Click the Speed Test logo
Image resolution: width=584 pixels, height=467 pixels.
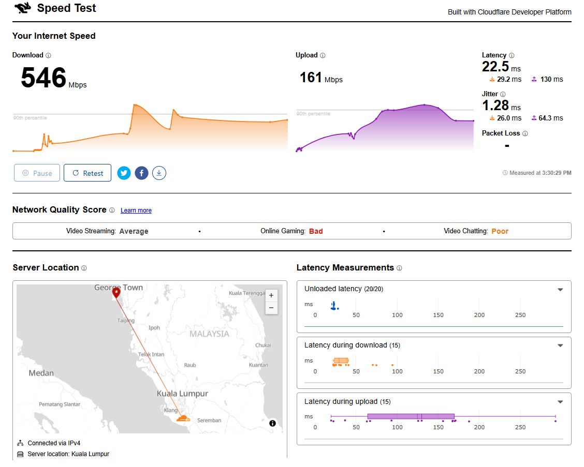click(x=23, y=8)
